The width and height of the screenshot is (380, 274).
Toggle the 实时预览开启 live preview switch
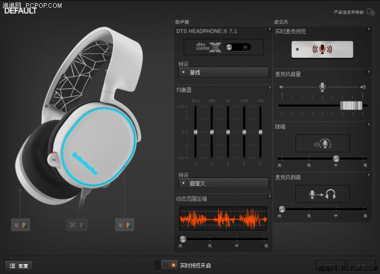point(167,265)
